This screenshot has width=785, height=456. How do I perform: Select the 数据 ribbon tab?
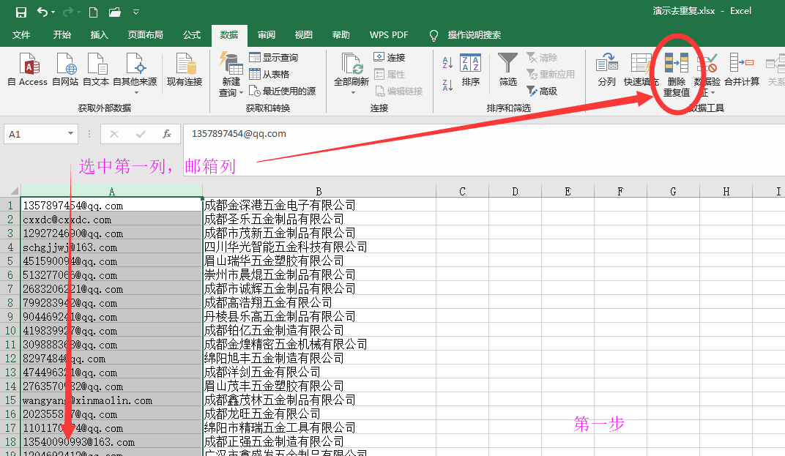[229, 35]
